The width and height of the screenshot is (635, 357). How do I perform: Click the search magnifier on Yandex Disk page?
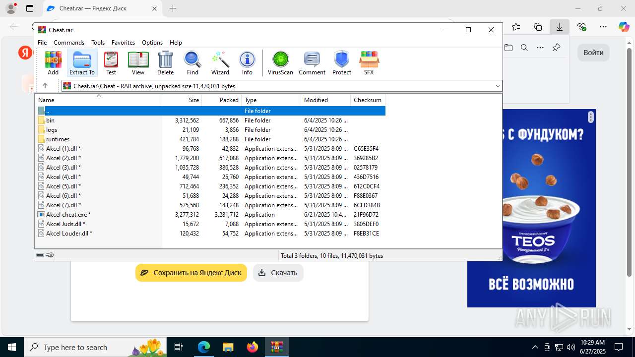[x=524, y=48]
